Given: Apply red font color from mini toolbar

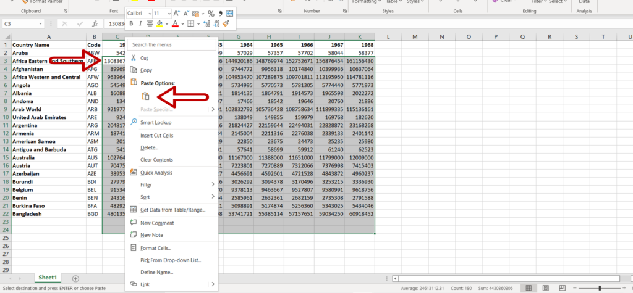Looking at the screenshot, I should tap(175, 24).
